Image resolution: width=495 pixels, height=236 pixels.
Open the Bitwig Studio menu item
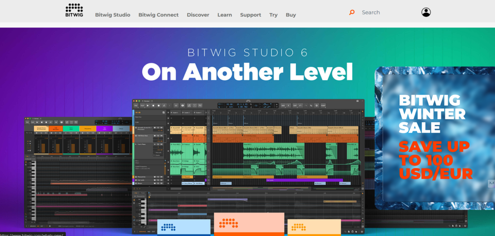point(113,15)
